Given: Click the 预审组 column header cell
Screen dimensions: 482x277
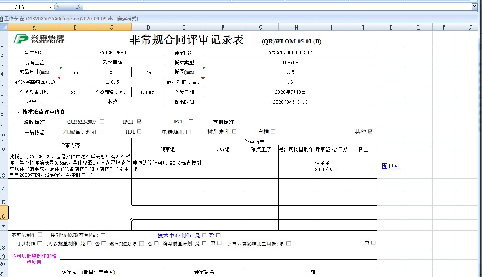Looking at the screenshot, I should [167, 149].
